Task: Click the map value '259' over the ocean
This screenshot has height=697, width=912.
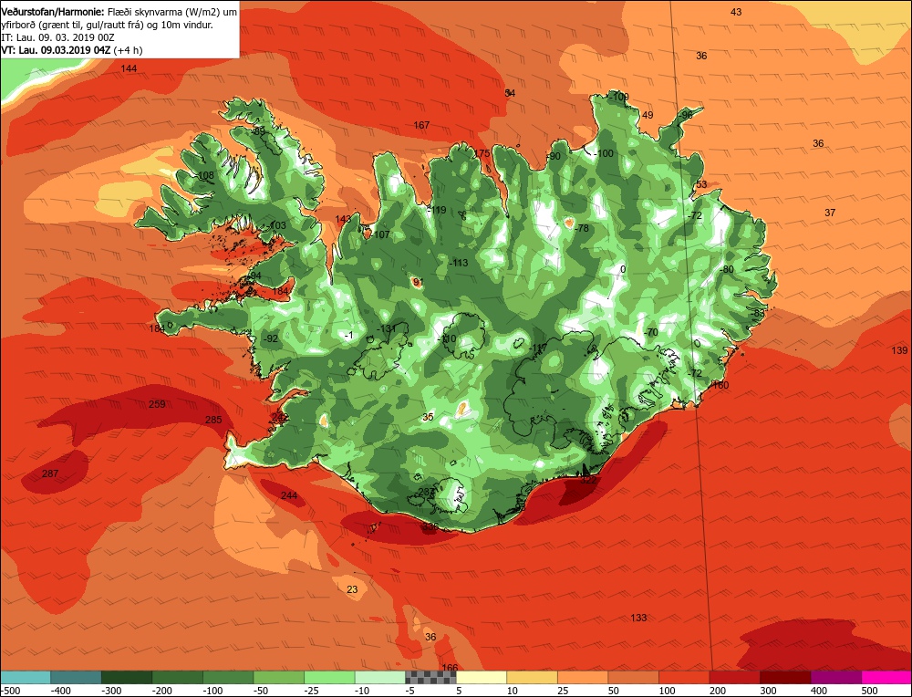Action: point(157,404)
